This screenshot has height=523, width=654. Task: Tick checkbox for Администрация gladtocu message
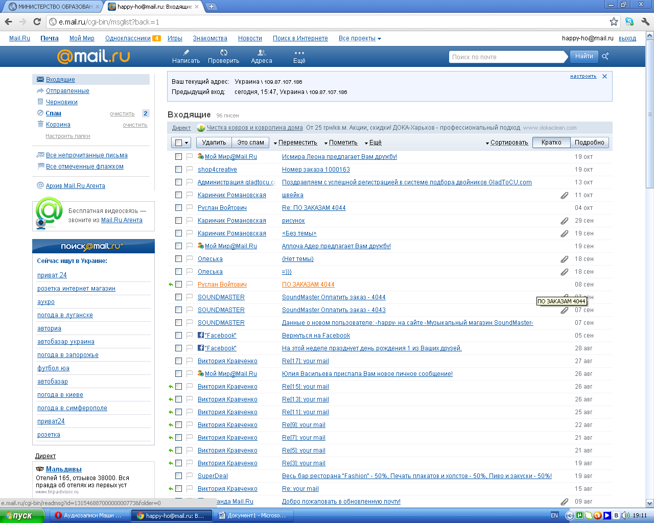(178, 182)
